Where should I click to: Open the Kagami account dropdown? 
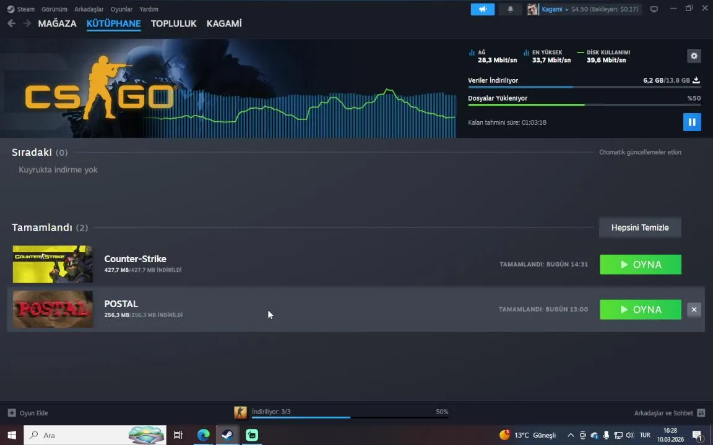(555, 9)
